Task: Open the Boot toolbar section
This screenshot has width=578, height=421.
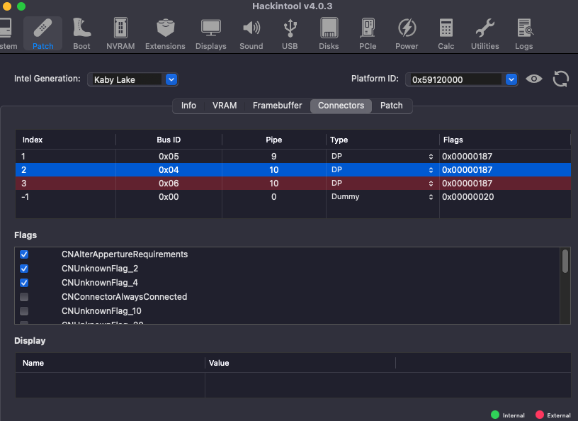Action: 81,33
